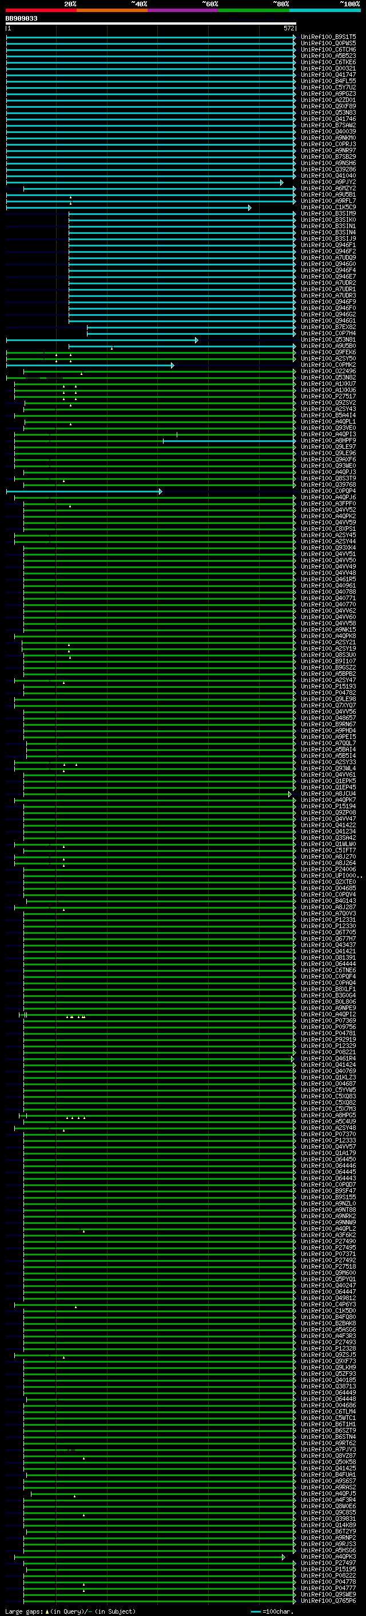Click the UniRef100_B6T1H1 label

pyautogui.click(x=328, y=1425)
